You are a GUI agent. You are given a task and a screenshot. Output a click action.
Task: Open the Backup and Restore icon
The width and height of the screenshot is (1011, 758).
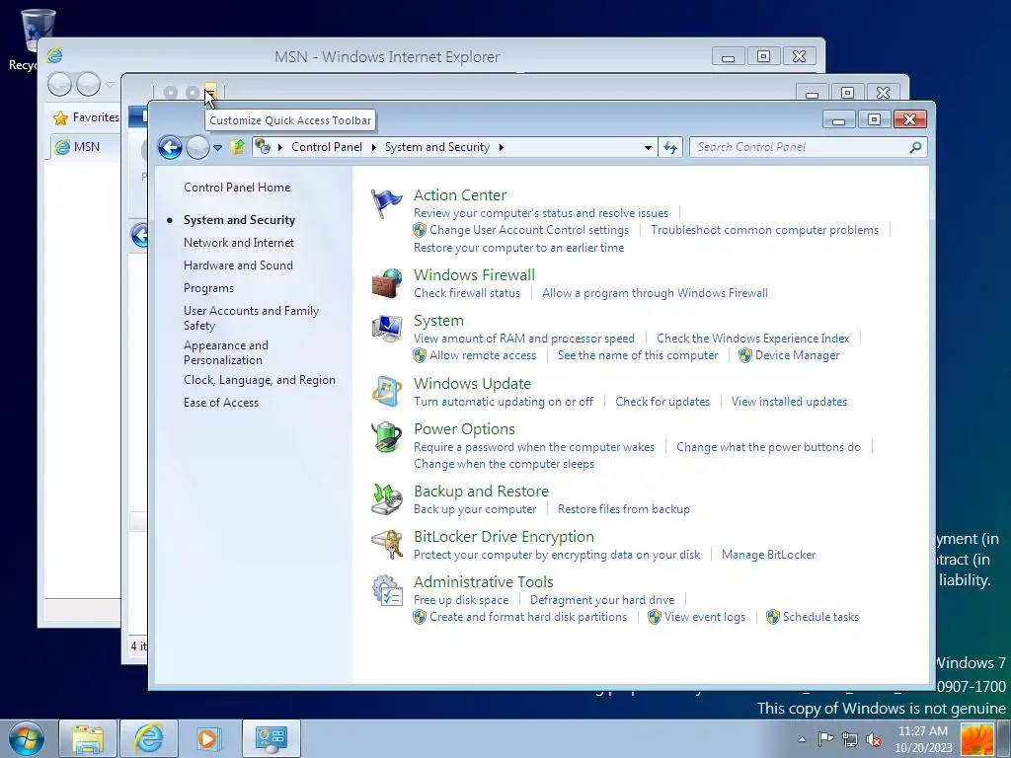coord(386,499)
